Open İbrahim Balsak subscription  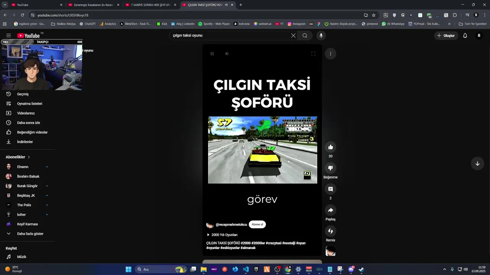point(28,176)
